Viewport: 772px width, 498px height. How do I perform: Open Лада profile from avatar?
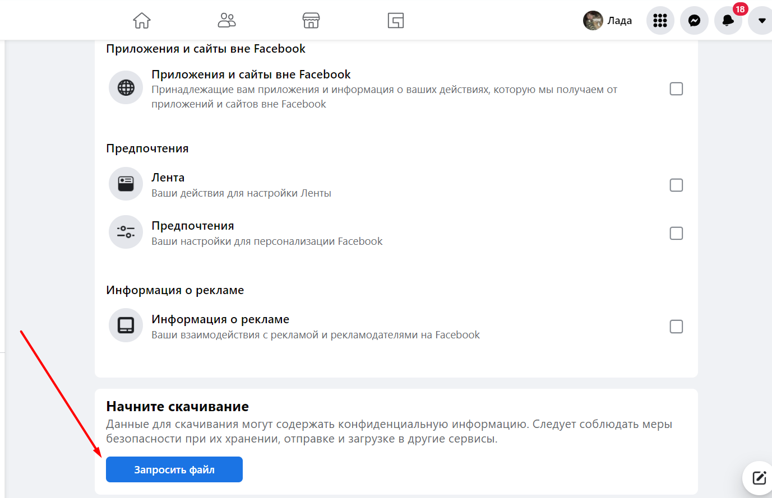(593, 21)
